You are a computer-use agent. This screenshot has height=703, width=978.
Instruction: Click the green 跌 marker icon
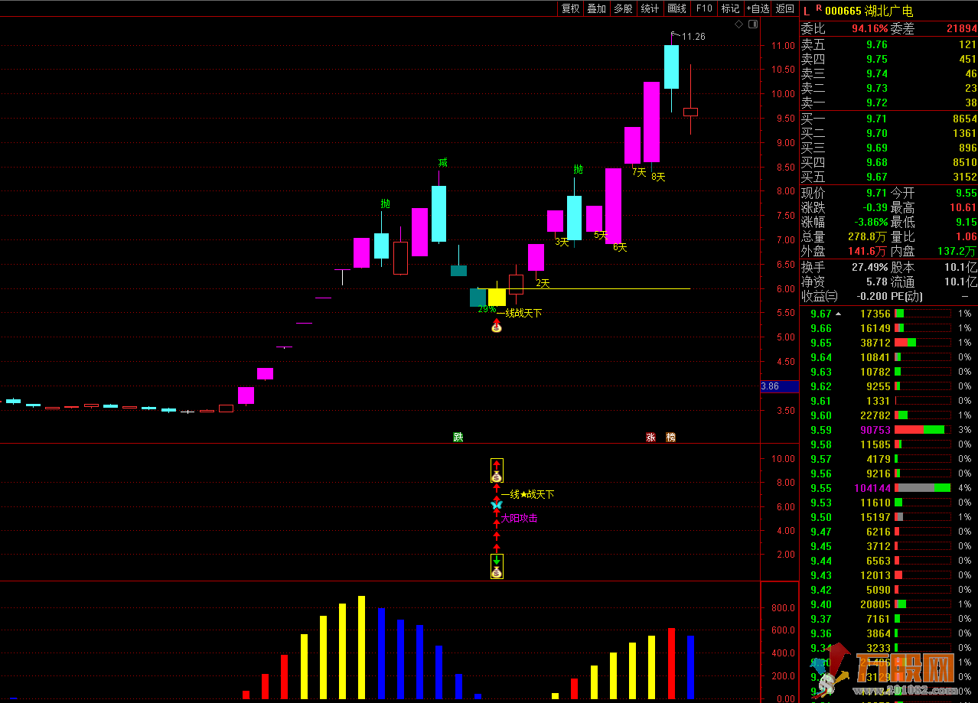458,438
